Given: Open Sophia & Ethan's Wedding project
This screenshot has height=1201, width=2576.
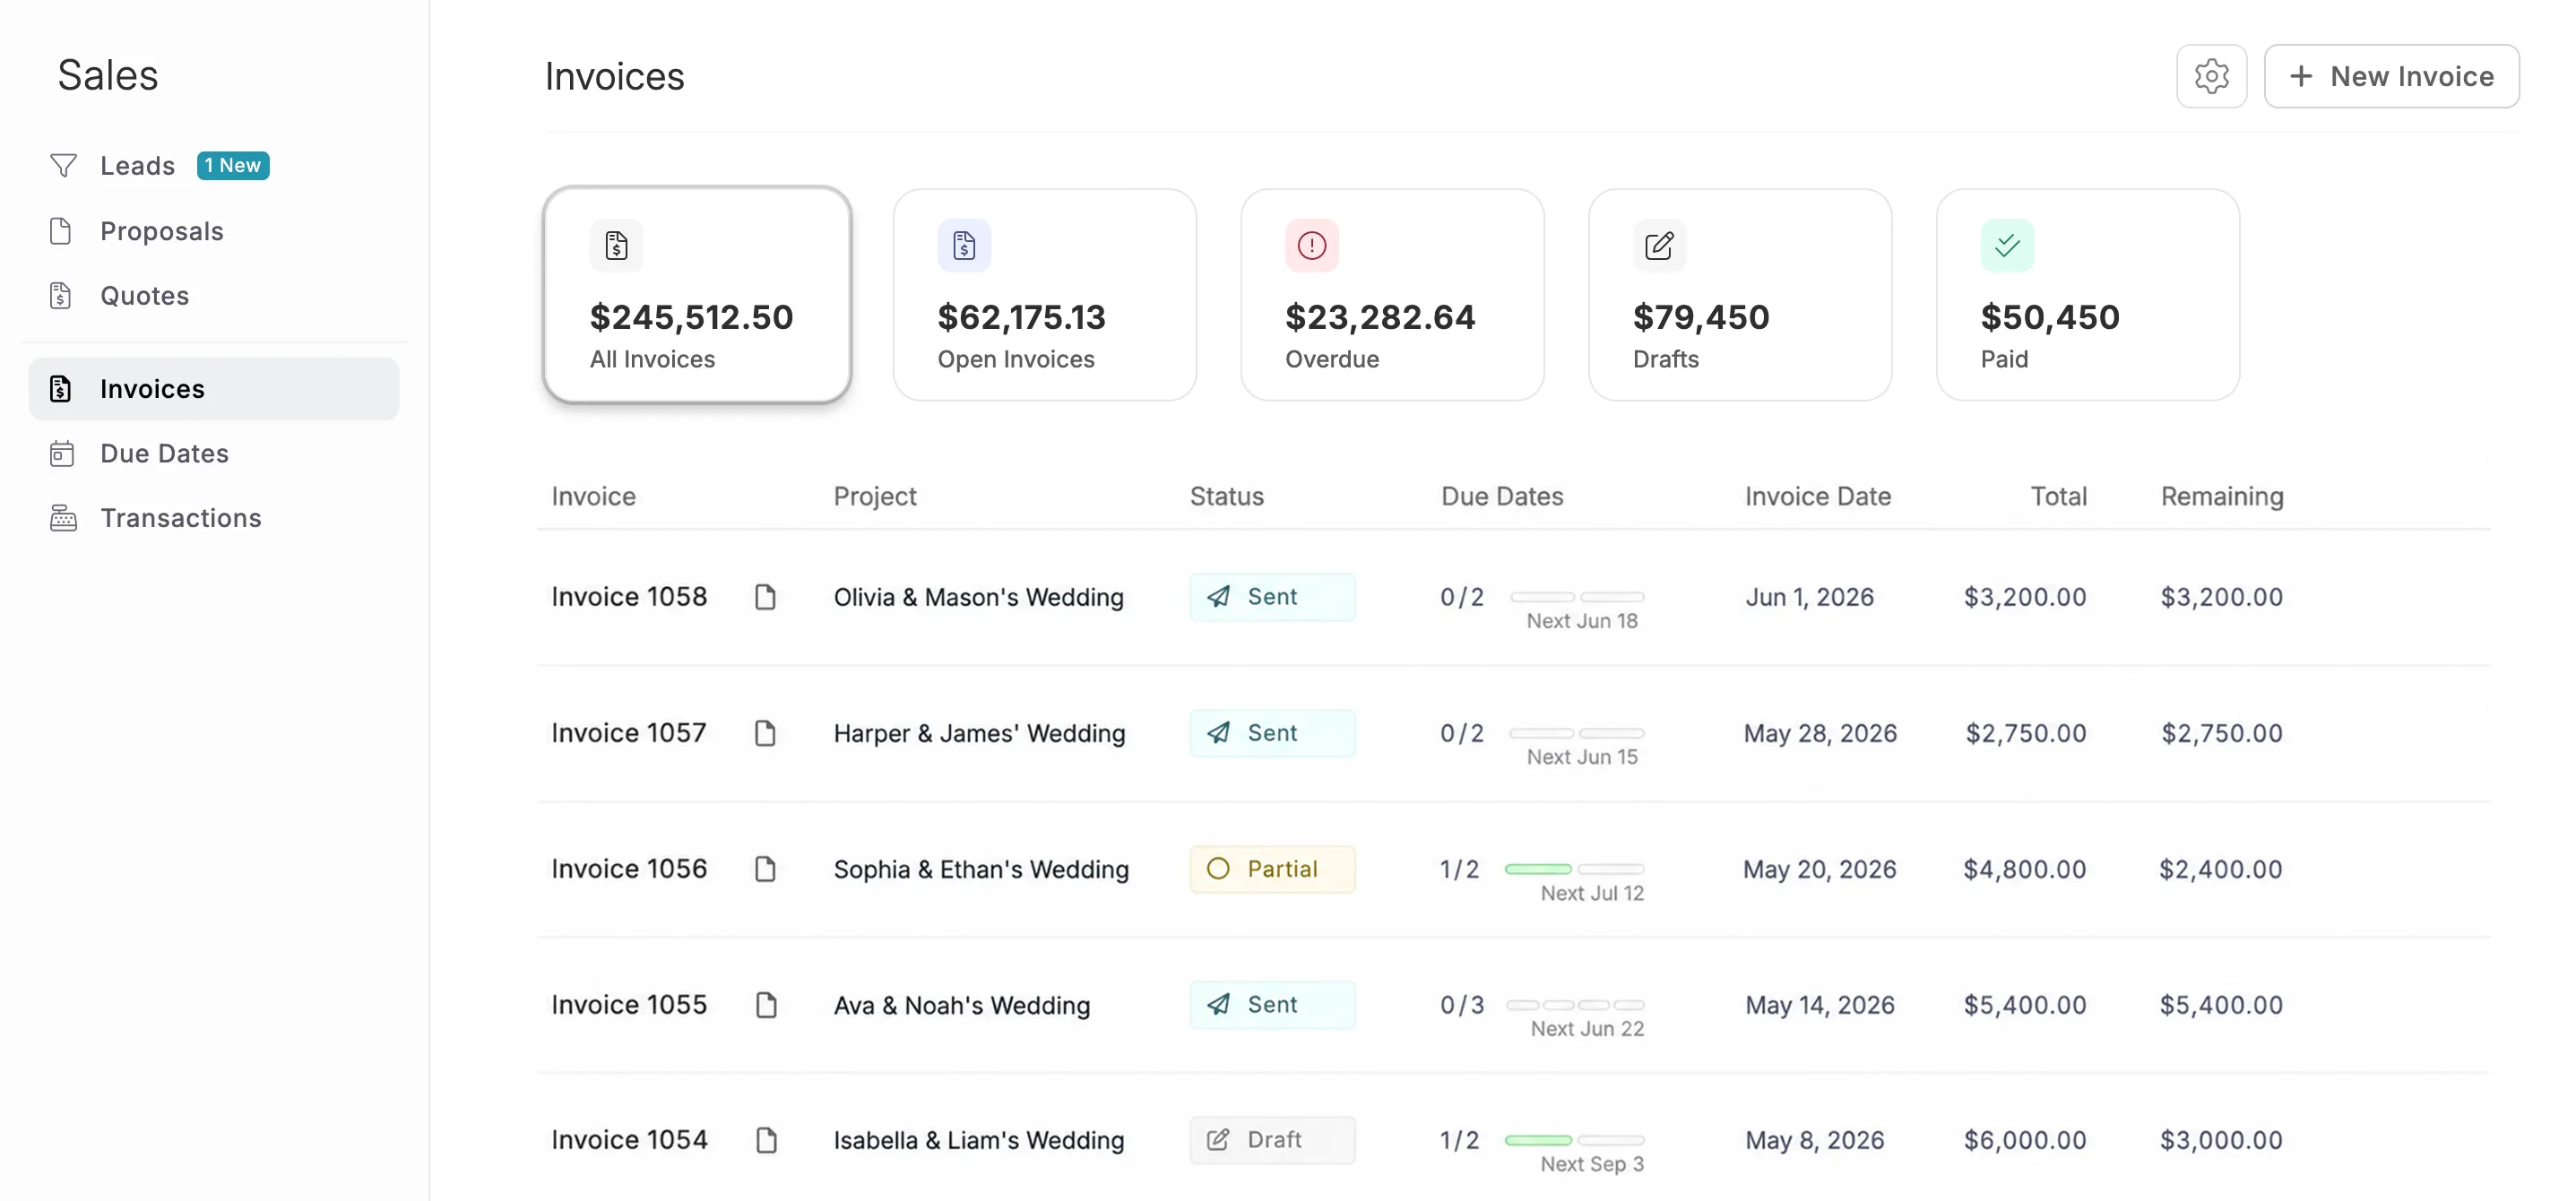Looking at the screenshot, I should pos(981,869).
